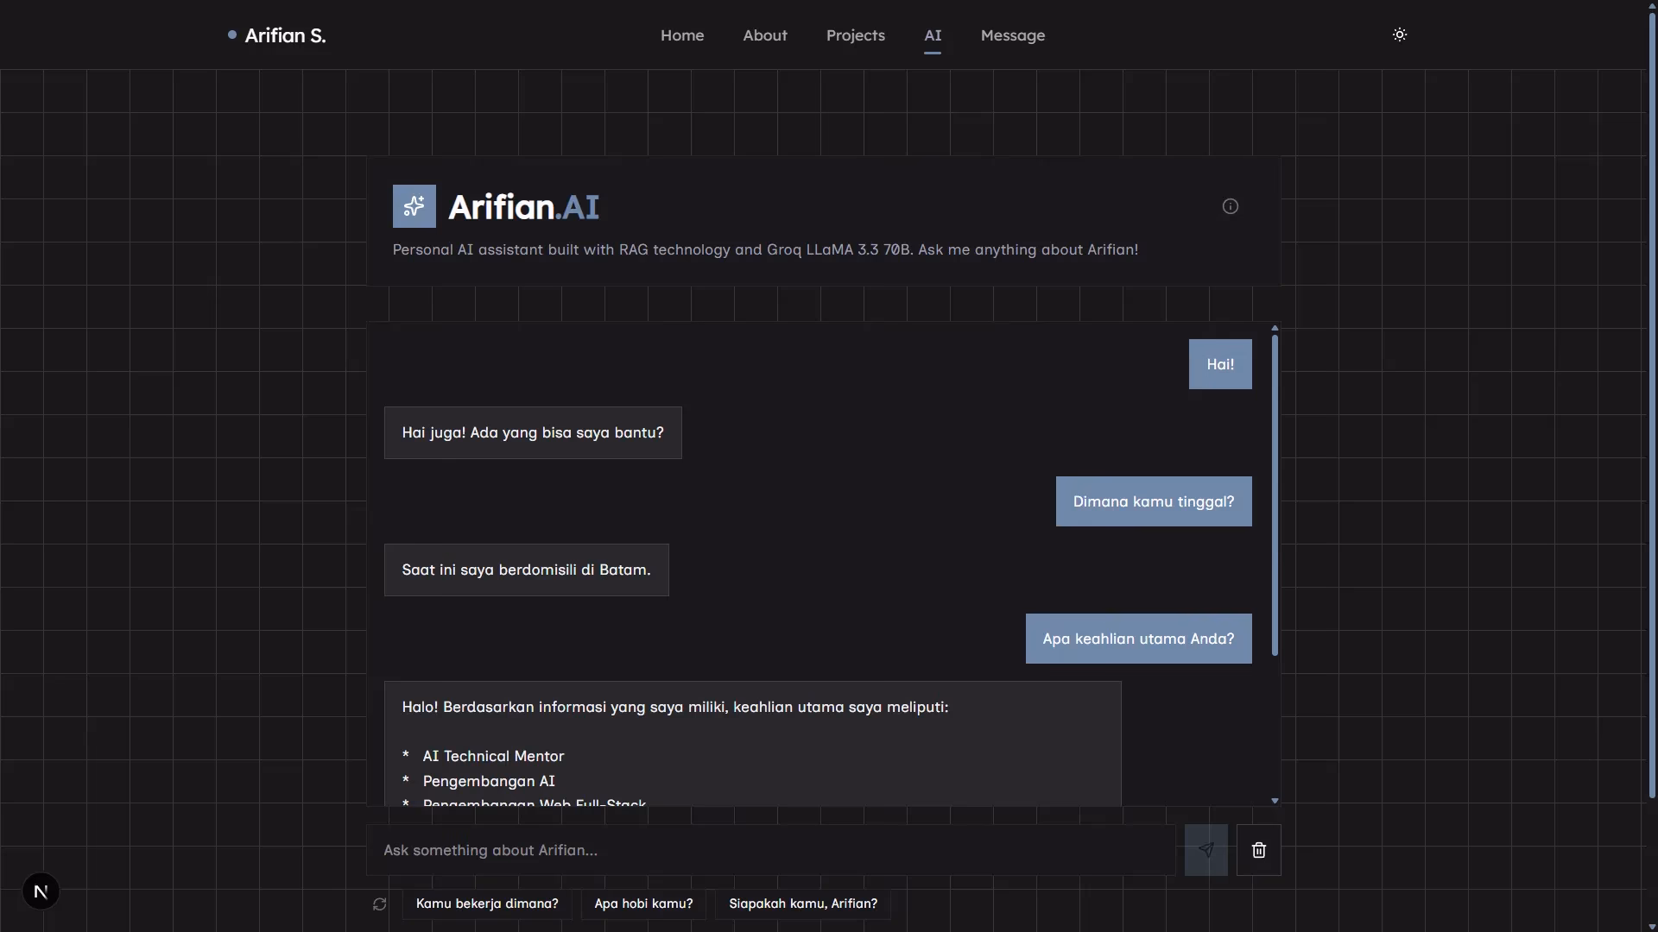Viewport: 1658px width, 932px height.
Task: Click the dot icon next to Arifian S.
Action: [231, 35]
